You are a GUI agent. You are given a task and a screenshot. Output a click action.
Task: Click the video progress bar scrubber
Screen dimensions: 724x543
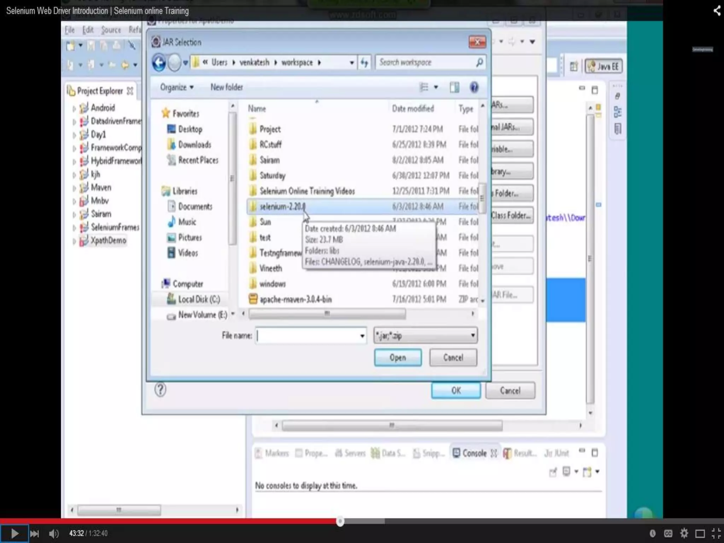340,521
